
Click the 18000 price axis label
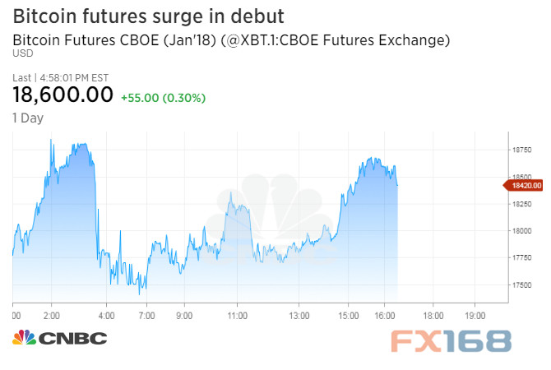522,231
